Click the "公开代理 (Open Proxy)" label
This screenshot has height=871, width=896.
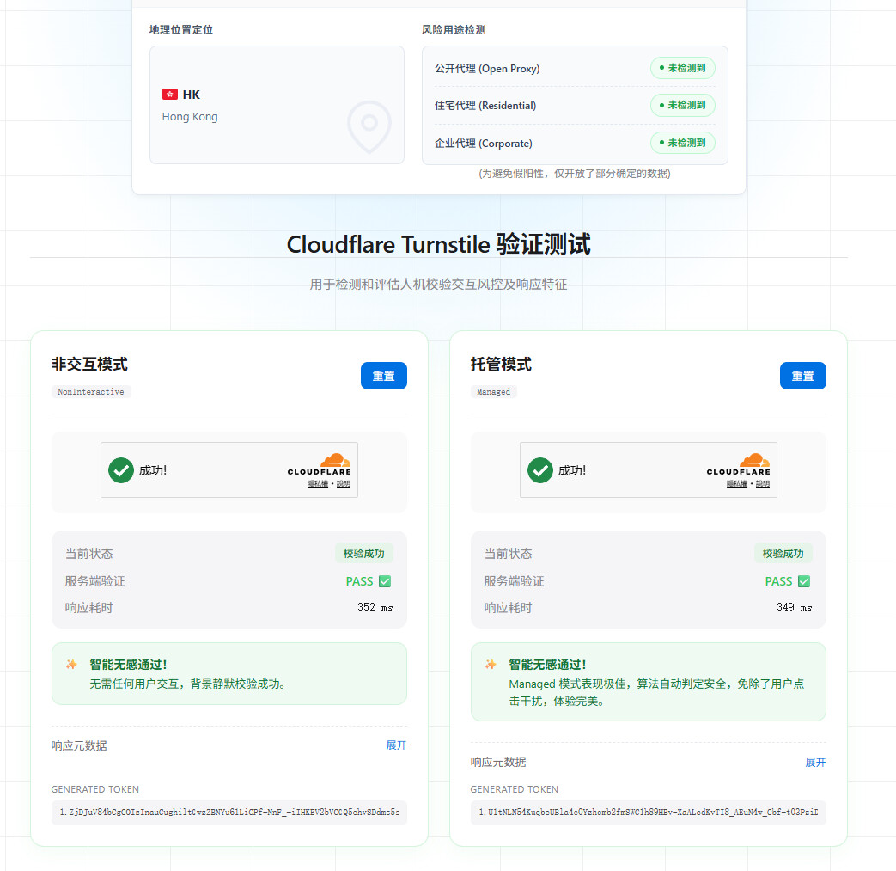(x=487, y=69)
